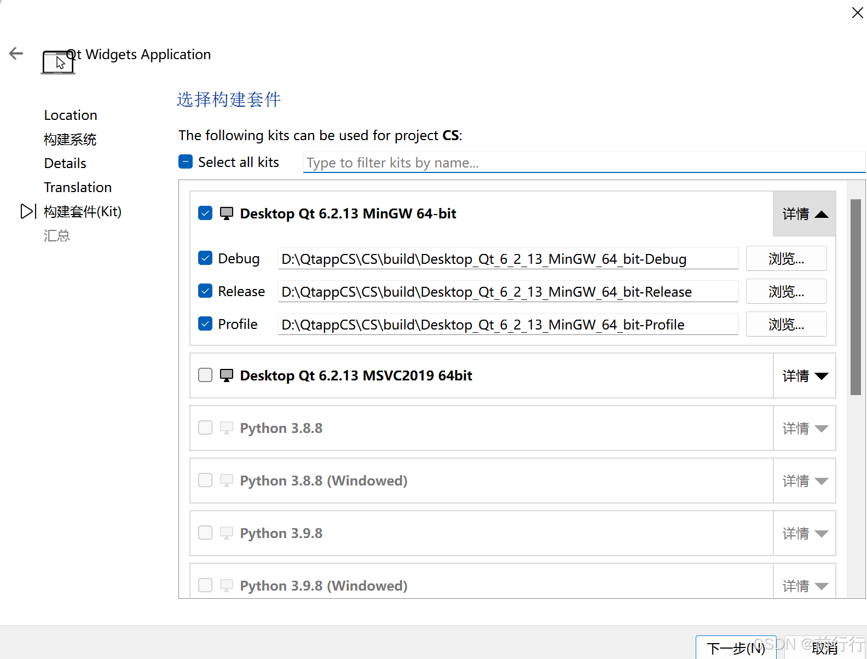Click the Profile build directory path field
Image resolution: width=867 pixels, height=659 pixels.
click(508, 324)
